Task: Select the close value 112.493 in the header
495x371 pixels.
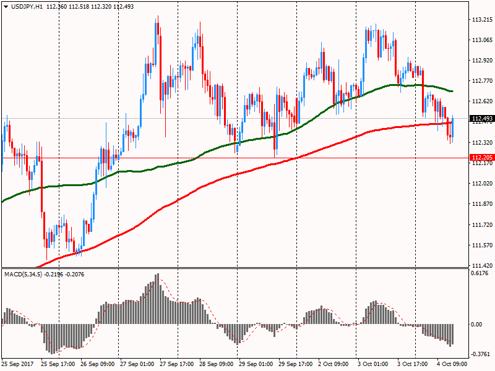Action: pyautogui.click(x=123, y=7)
